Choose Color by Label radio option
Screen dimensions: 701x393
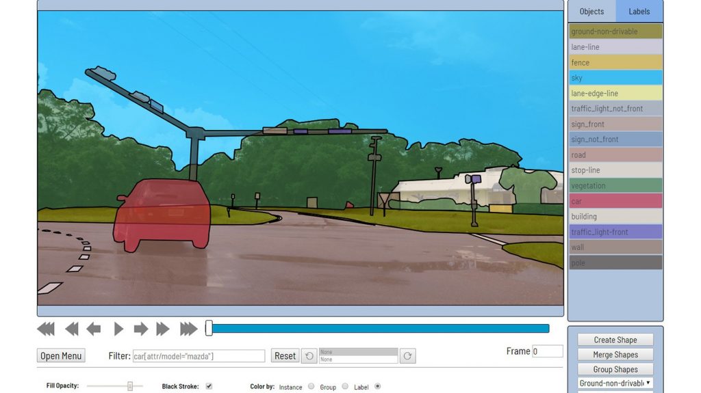pyautogui.click(x=377, y=386)
